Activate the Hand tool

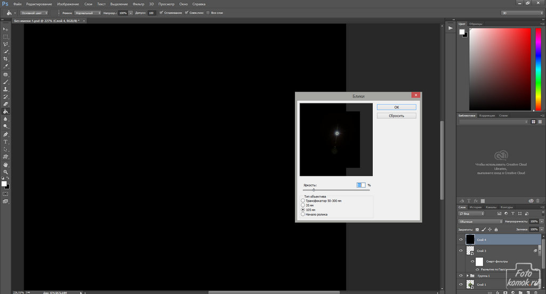[5, 164]
